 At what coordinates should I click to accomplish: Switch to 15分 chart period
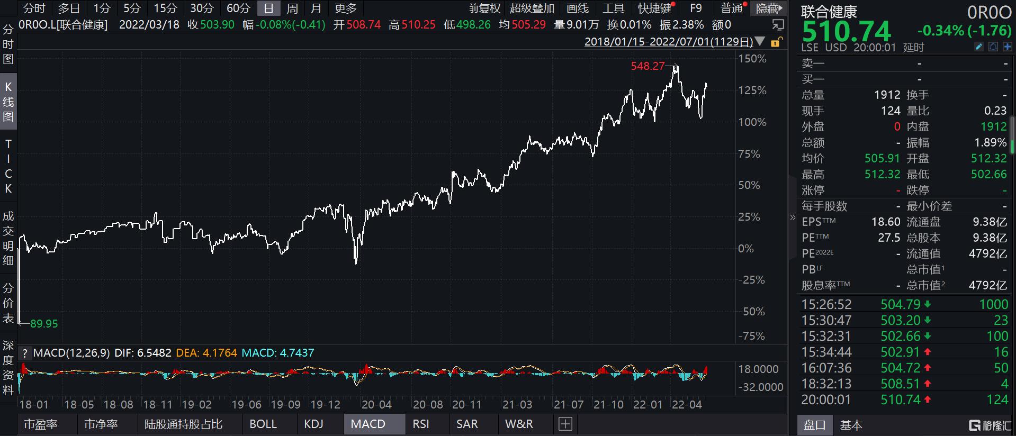coord(165,8)
